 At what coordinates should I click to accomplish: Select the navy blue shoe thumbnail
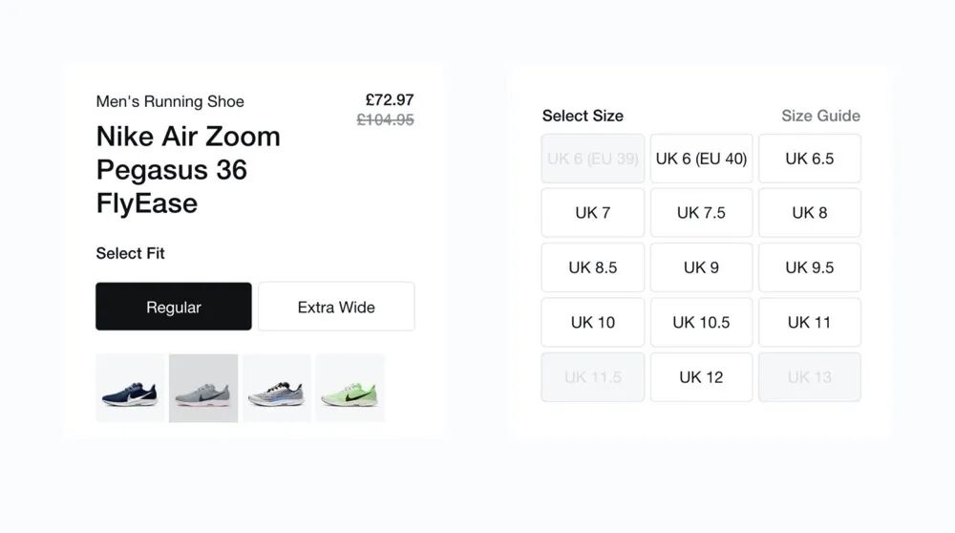(130, 388)
